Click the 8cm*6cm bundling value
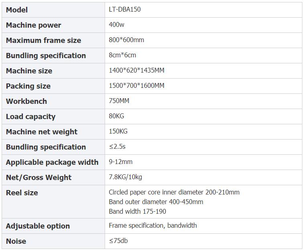 pos(122,55)
